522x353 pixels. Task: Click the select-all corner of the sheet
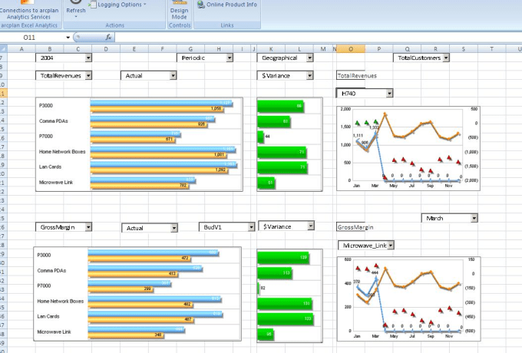(3, 49)
